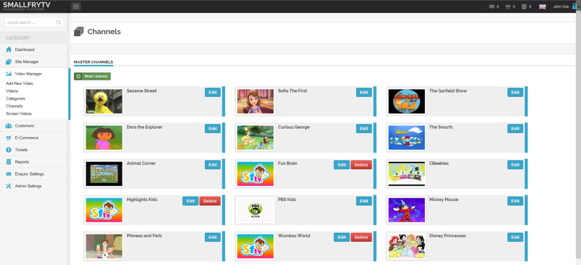Click the Admin Settings tools icon
This screenshot has height=265, width=581.
tap(9, 186)
